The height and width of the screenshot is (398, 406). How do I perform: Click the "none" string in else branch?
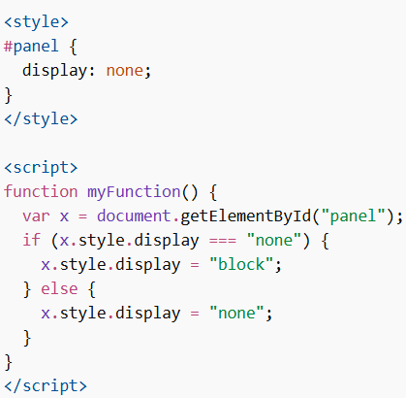[236, 314]
